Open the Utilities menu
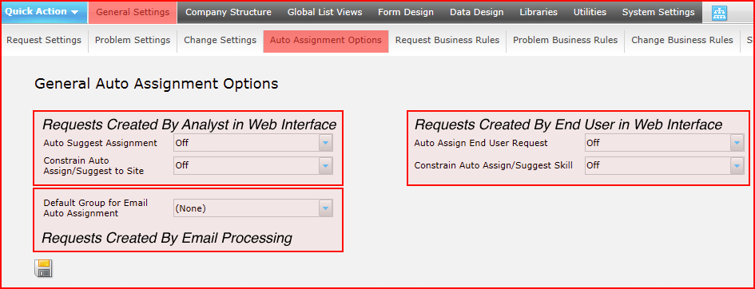 [590, 12]
